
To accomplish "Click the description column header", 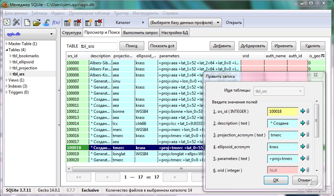I will 100,56.
